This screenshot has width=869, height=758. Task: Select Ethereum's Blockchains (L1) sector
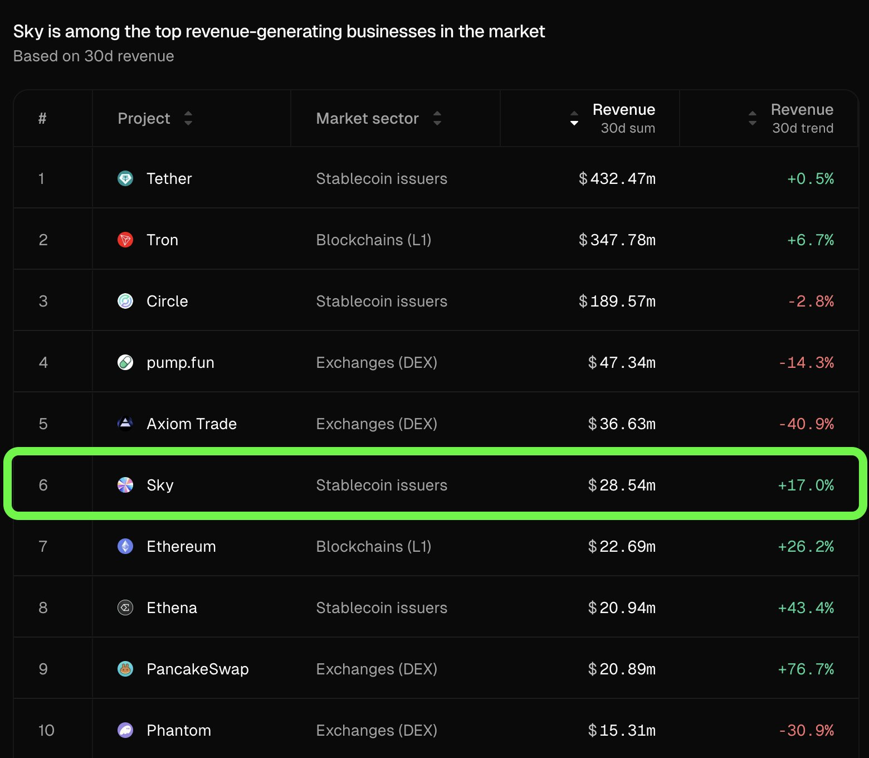click(x=374, y=546)
